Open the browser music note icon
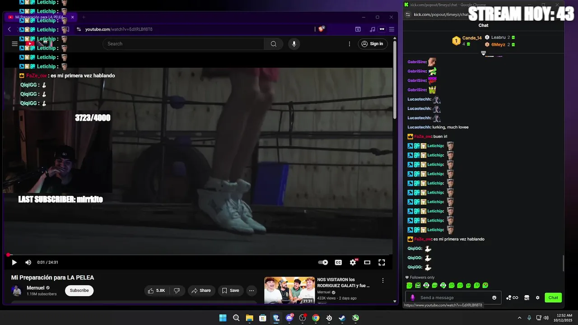578x325 pixels. 372,29
